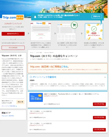
Task: Follow the こちら link for 航空券
Action: pyautogui.click(x=64, y=67)
